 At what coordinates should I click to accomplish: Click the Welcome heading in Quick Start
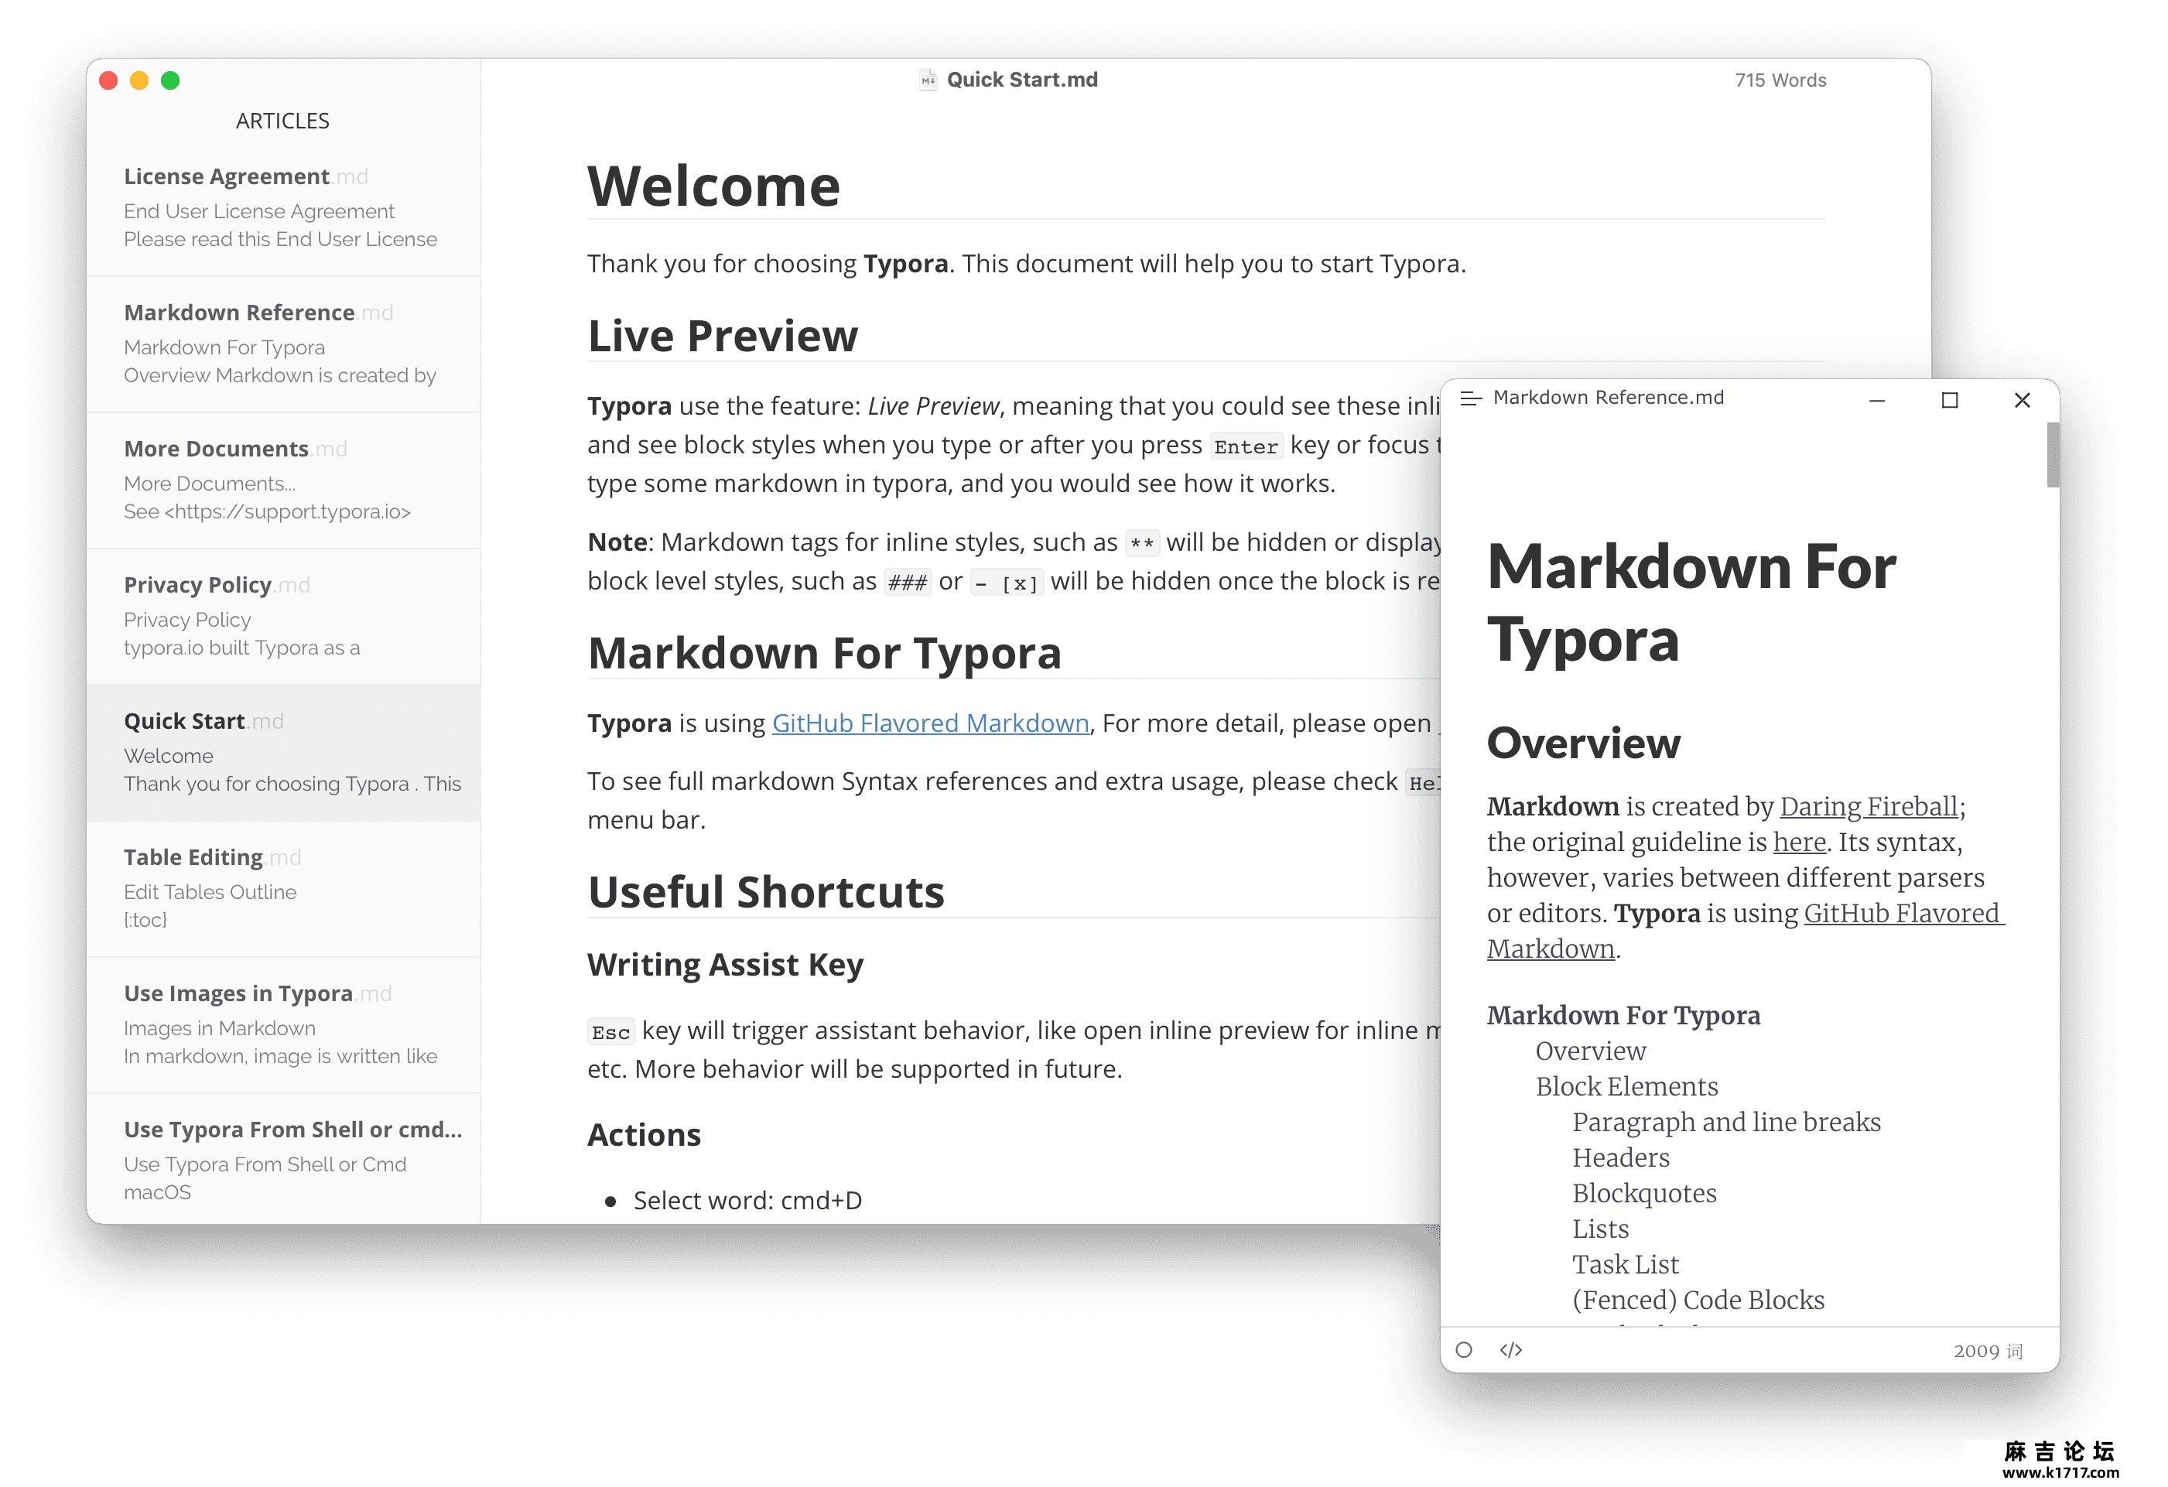[713, 186]
